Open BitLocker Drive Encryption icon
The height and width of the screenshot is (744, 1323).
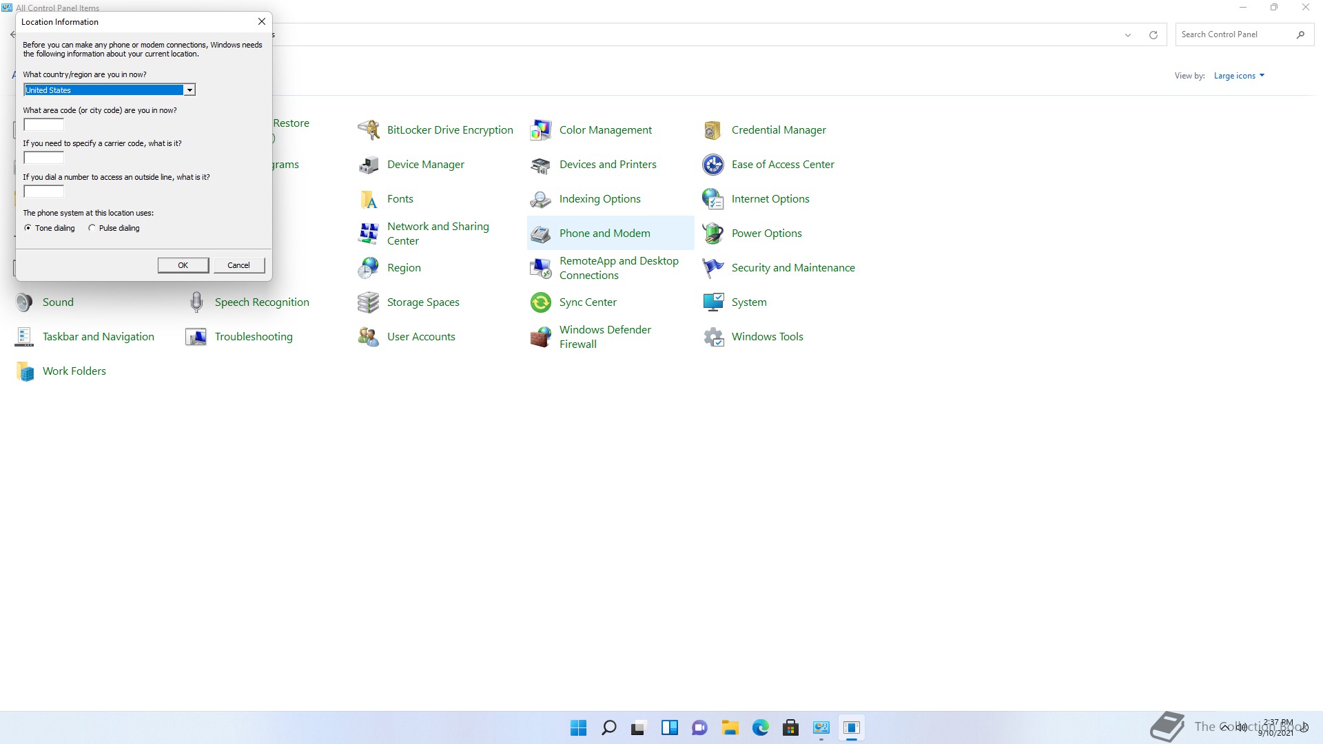[x=369, y=130]
